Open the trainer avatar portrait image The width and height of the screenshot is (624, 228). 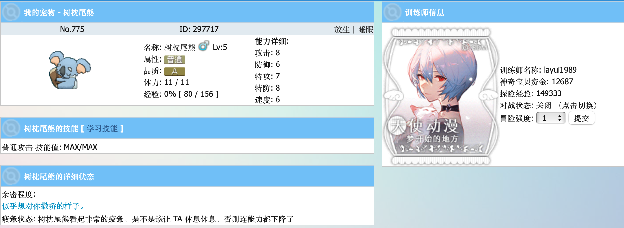(x=441, y=96)
